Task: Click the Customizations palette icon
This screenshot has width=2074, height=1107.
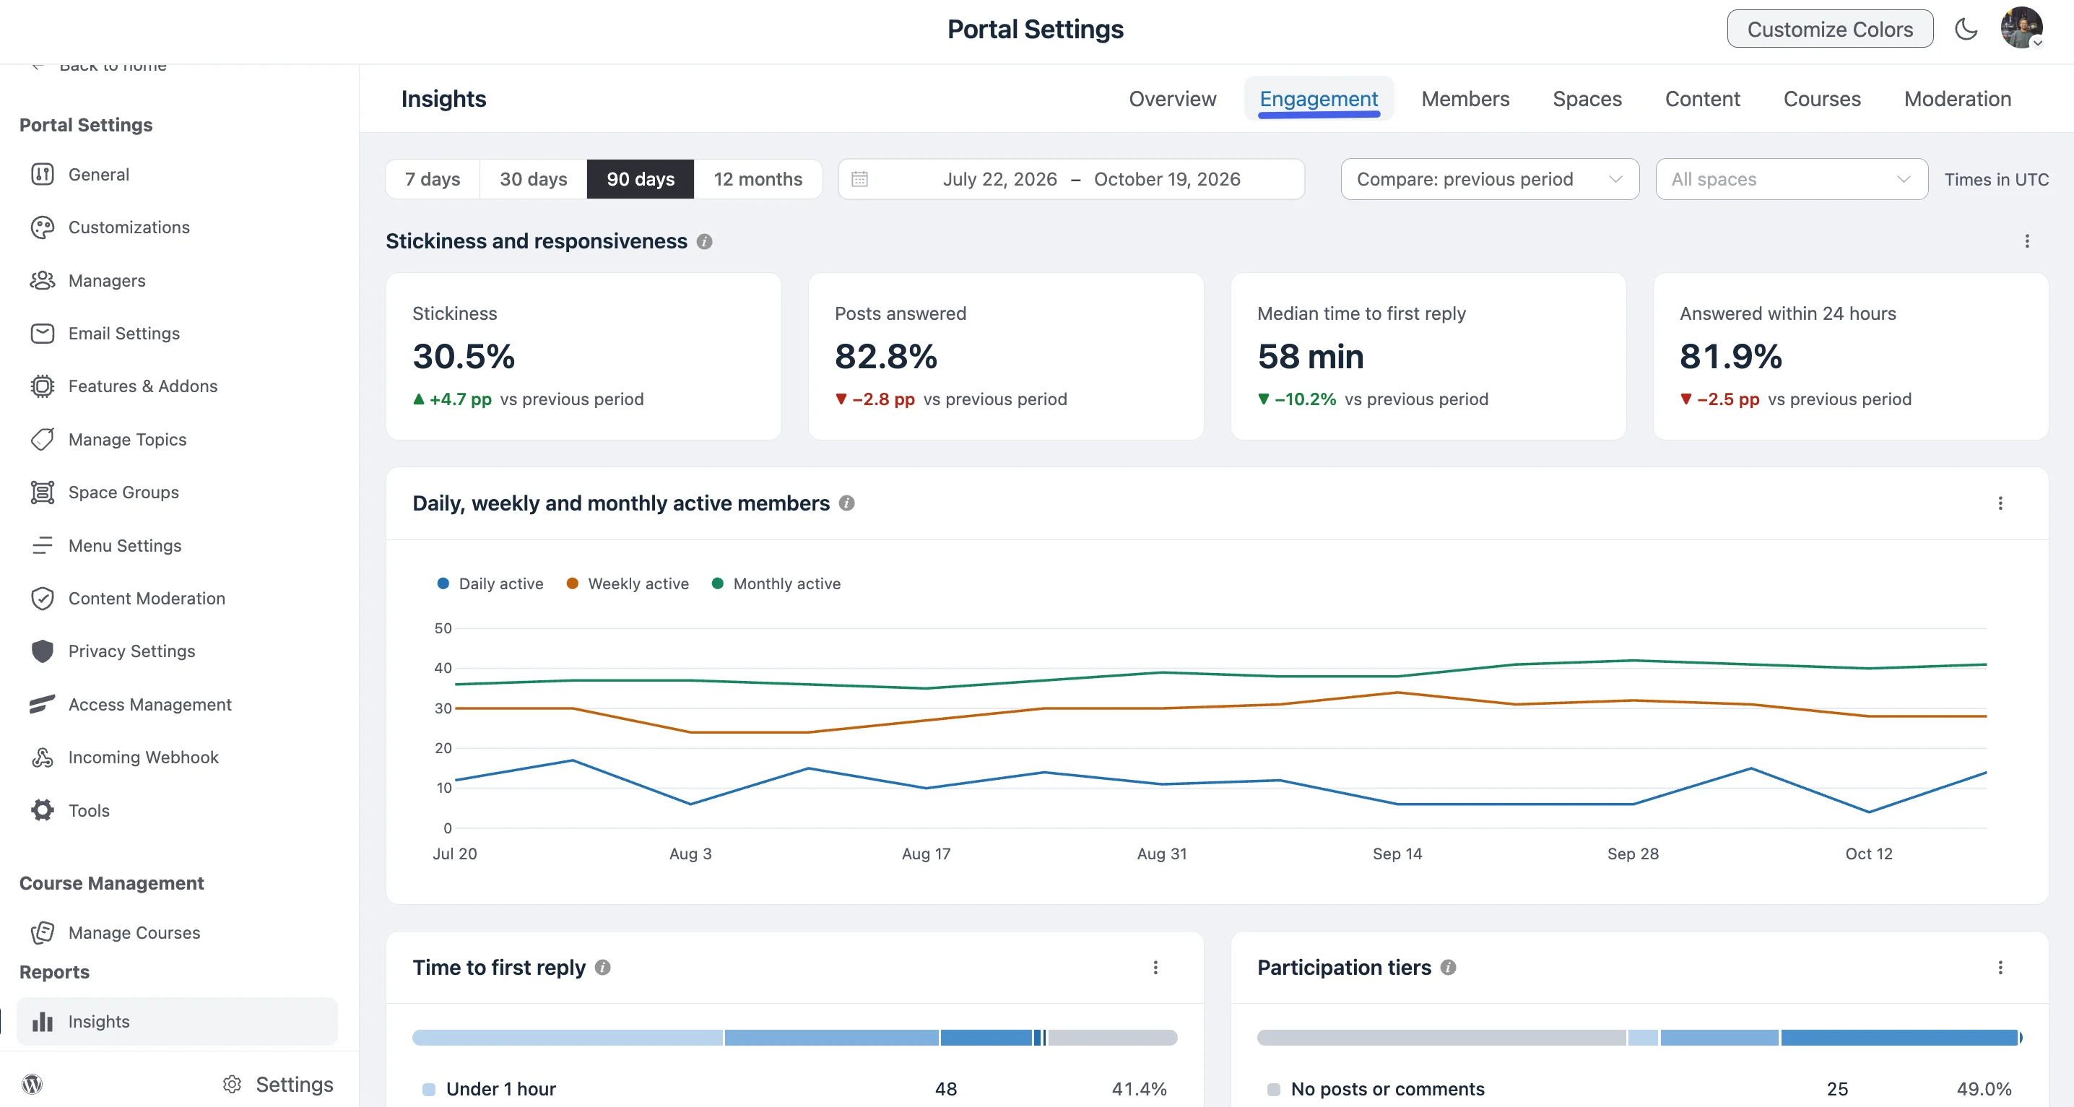Action: pyautogui.click(x=42, y=227)
